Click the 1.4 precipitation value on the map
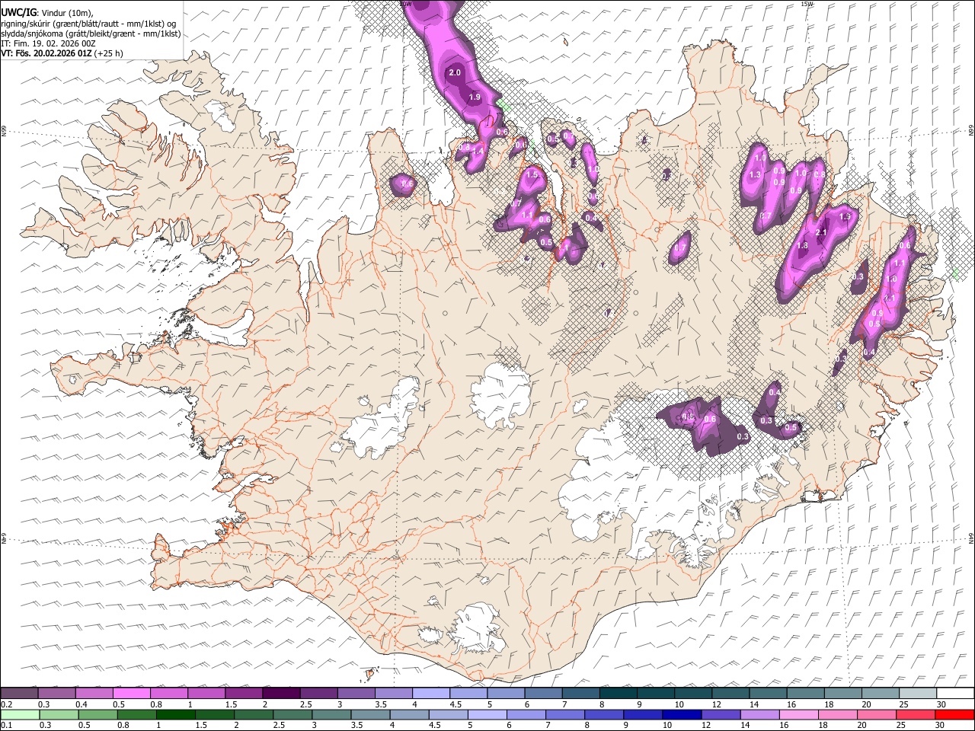 click(478, 152)
